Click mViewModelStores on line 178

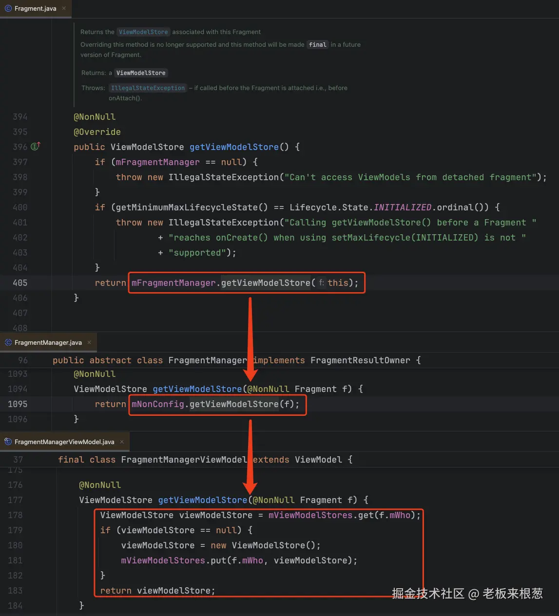[x=310, y=515]
